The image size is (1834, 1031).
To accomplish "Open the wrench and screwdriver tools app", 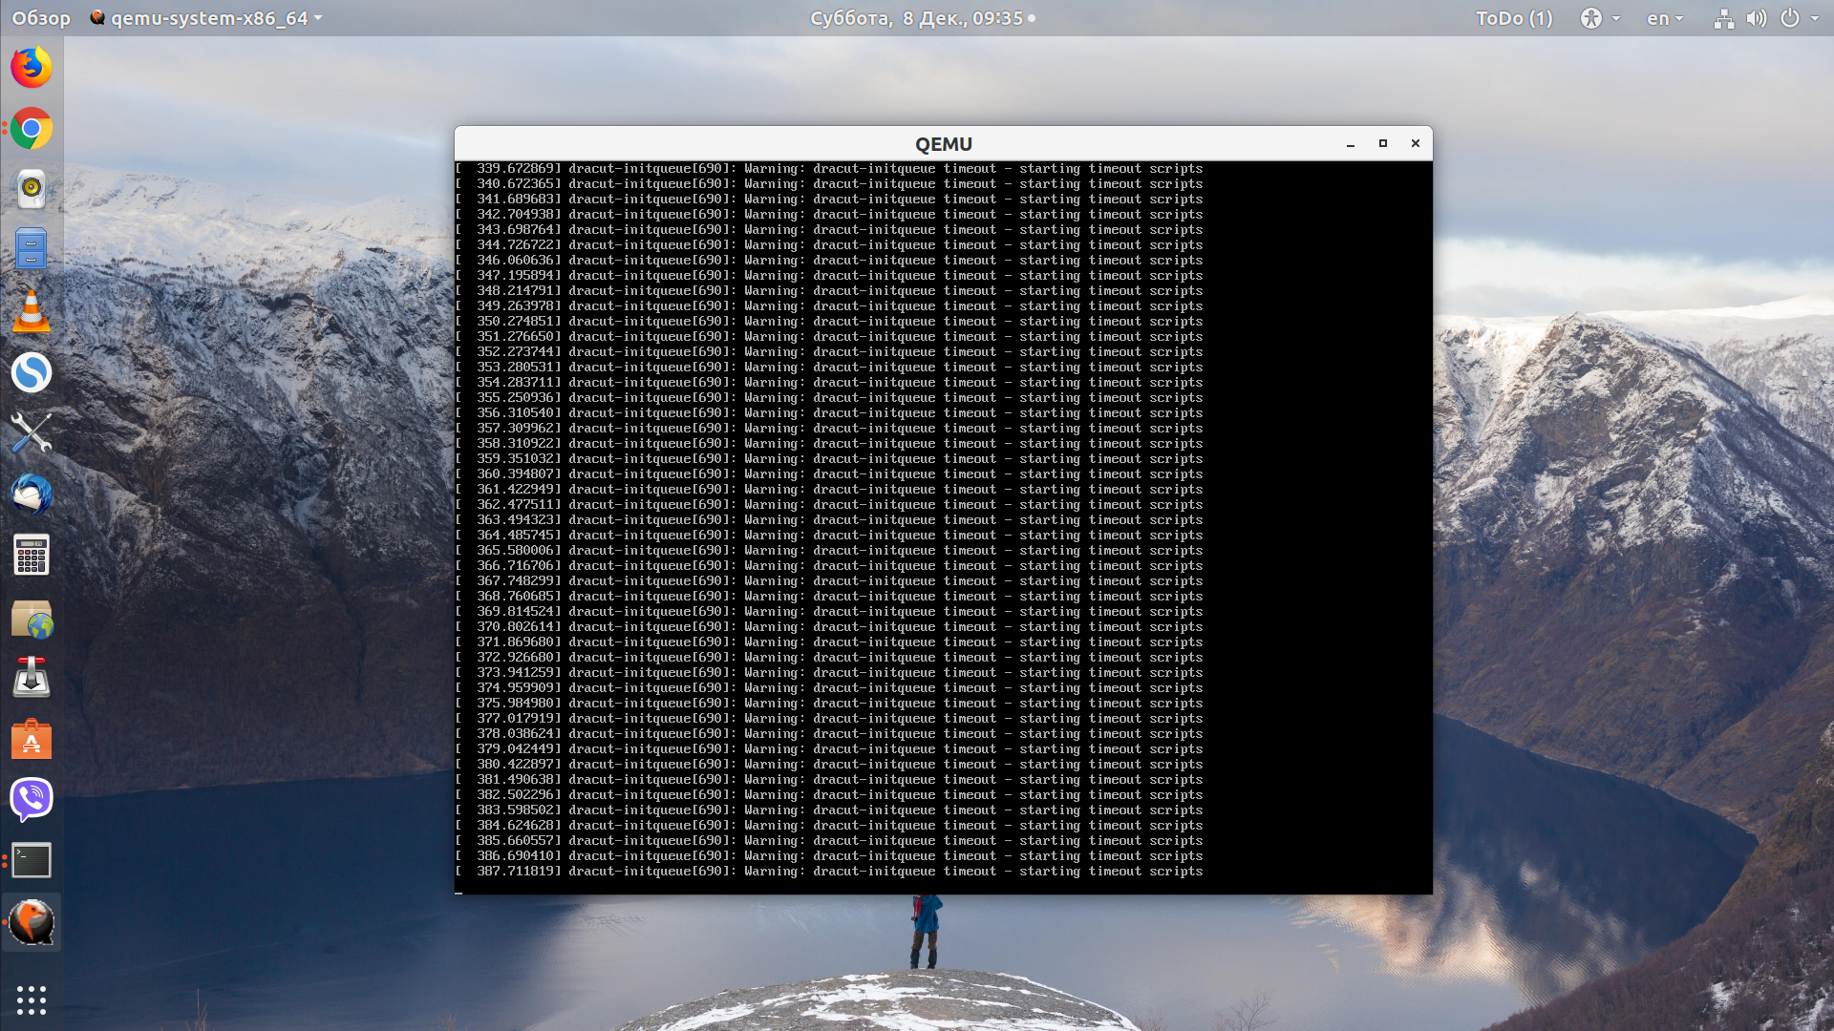I will tap(32, 433).
